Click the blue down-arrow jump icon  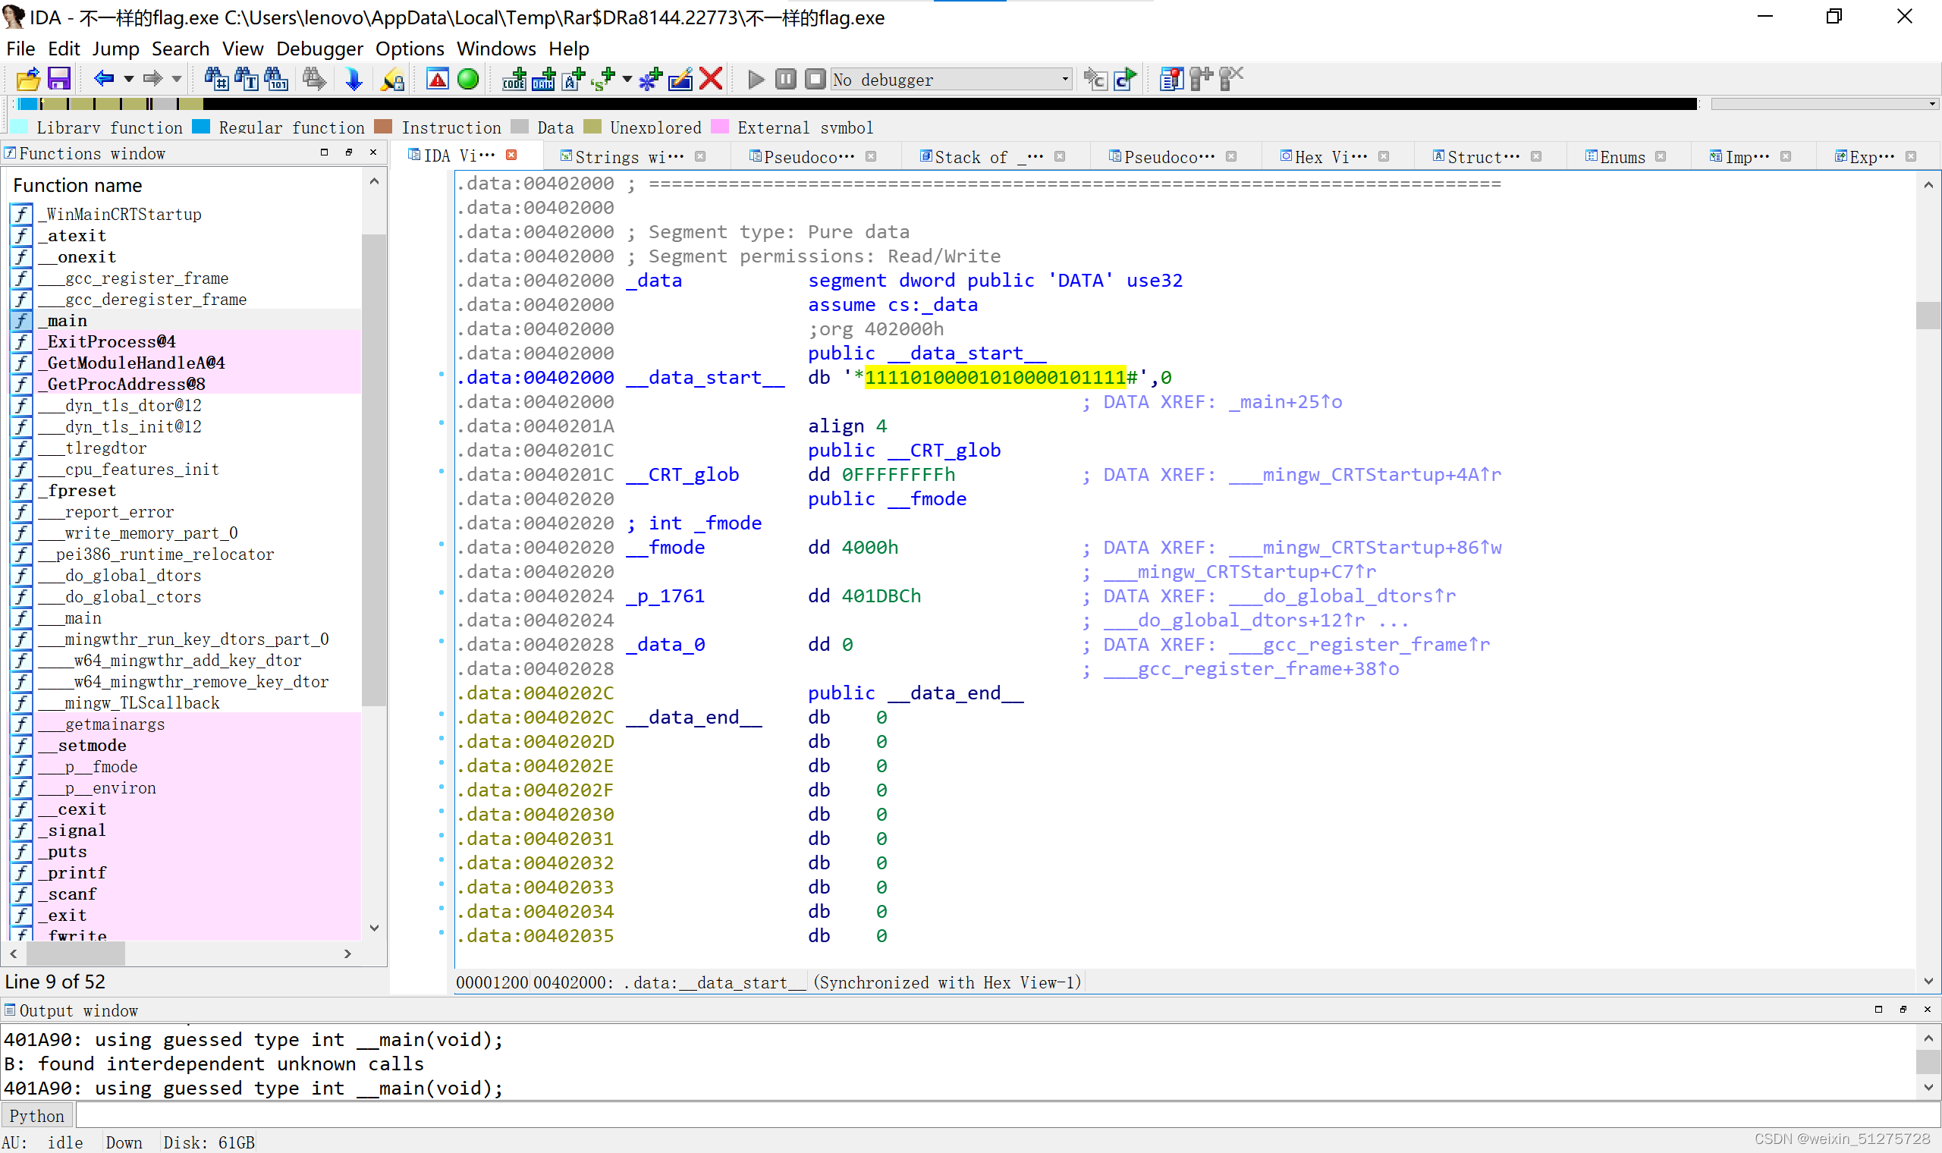tap(354, 78)
